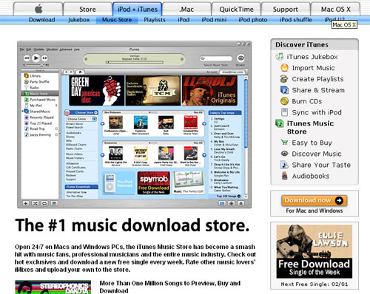
Task: Toggle the repeat button in iTunes
Action: click(x=44, y=203)
